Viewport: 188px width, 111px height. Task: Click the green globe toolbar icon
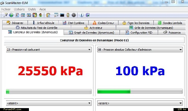[11, 15]
